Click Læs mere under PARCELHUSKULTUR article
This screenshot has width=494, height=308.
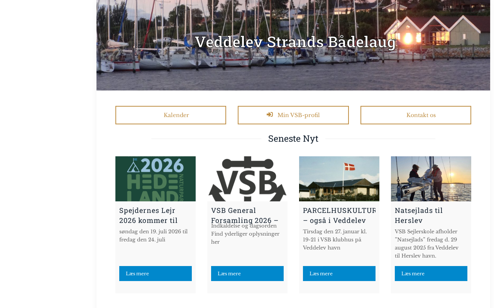point(339,273)
